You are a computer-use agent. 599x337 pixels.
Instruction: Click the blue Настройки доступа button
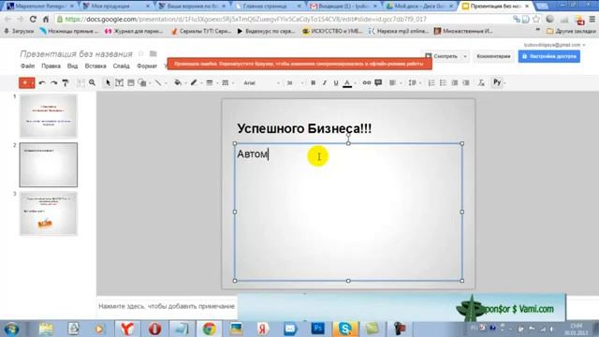click(549, 56)
